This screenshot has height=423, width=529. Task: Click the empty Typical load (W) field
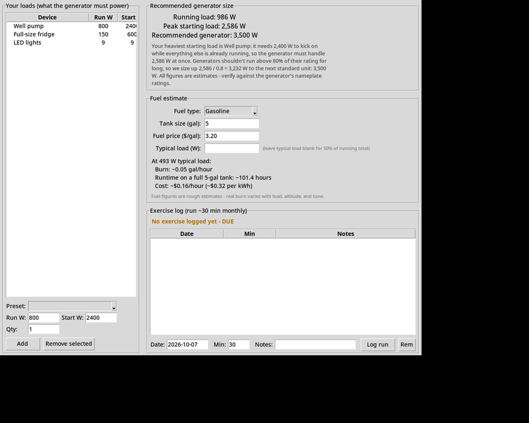(232, 148)
